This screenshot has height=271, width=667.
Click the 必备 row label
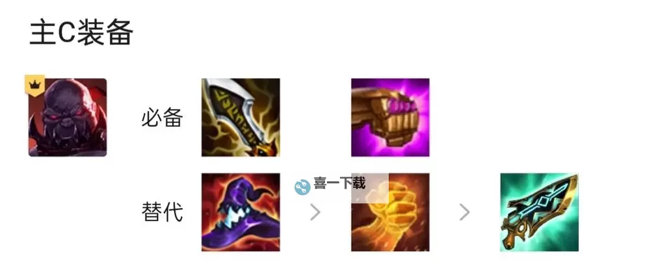tap(162, 118)
